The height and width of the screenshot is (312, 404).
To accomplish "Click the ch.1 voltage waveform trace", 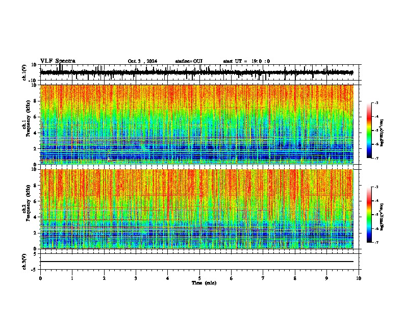I will point(196,72).
